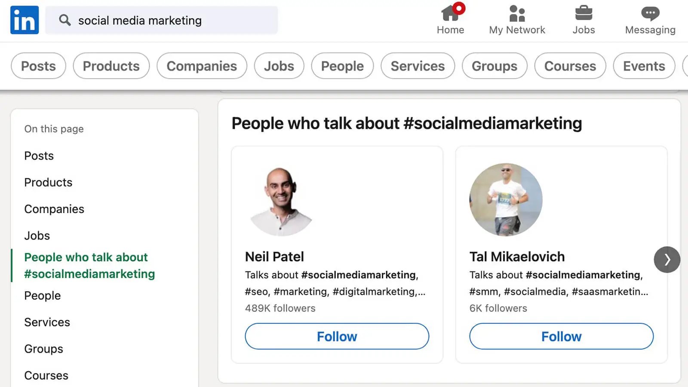Open the Groups sidebar link
The width and height of the screenshot is (688, 387).
coord(43,349)
